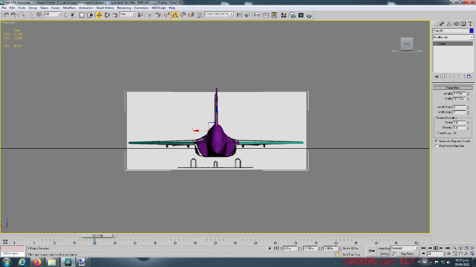Open the Select by Name dialog icon
This screenshot has width=476, height=267.
(74, 15)
